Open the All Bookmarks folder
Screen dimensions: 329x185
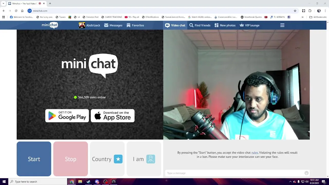tap(318, 17)
